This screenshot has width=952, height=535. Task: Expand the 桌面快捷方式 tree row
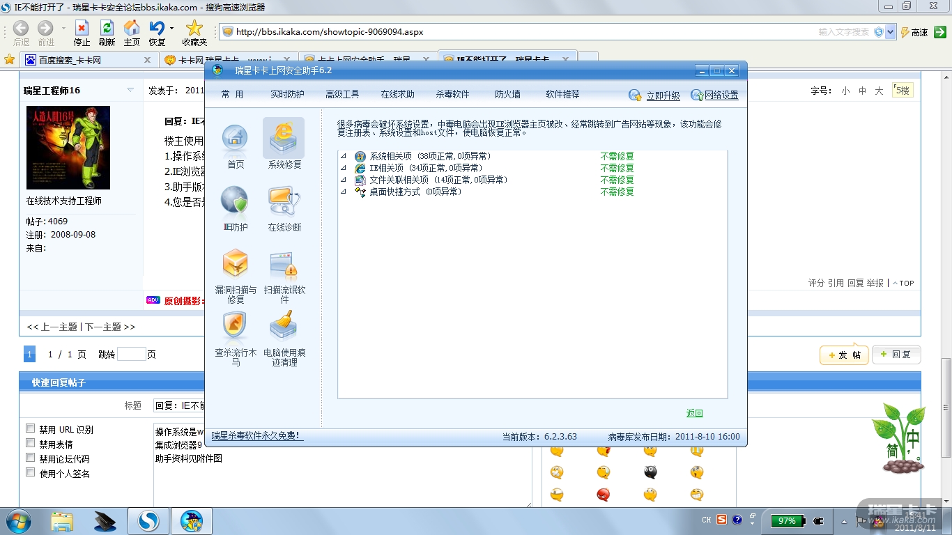click(344, 192)
